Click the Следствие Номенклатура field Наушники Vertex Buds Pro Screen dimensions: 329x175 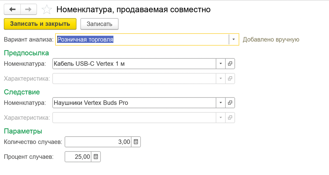(x=134, y=103)
